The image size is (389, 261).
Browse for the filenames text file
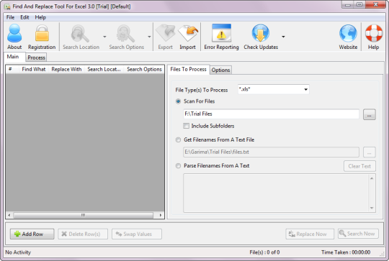(370, 152)
